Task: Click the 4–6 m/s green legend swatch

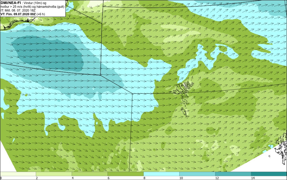Action: (90, 174)
